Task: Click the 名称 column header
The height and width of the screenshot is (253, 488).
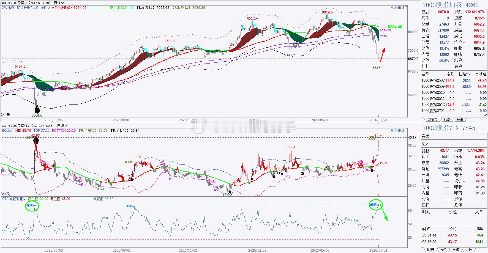Action: click(426, 74)
